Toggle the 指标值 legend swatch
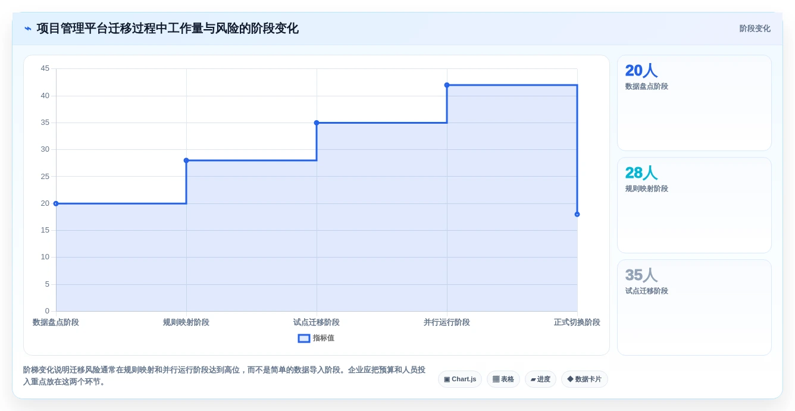 click(x=303, y=338)
